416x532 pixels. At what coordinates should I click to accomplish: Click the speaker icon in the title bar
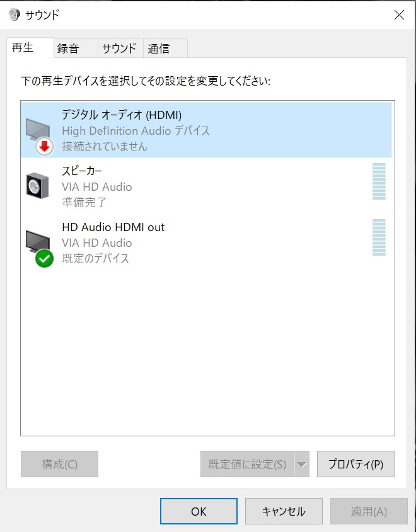[x=14, y=14]
